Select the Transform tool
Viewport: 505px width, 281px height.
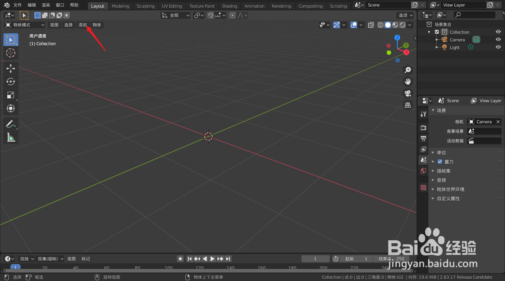11,108
